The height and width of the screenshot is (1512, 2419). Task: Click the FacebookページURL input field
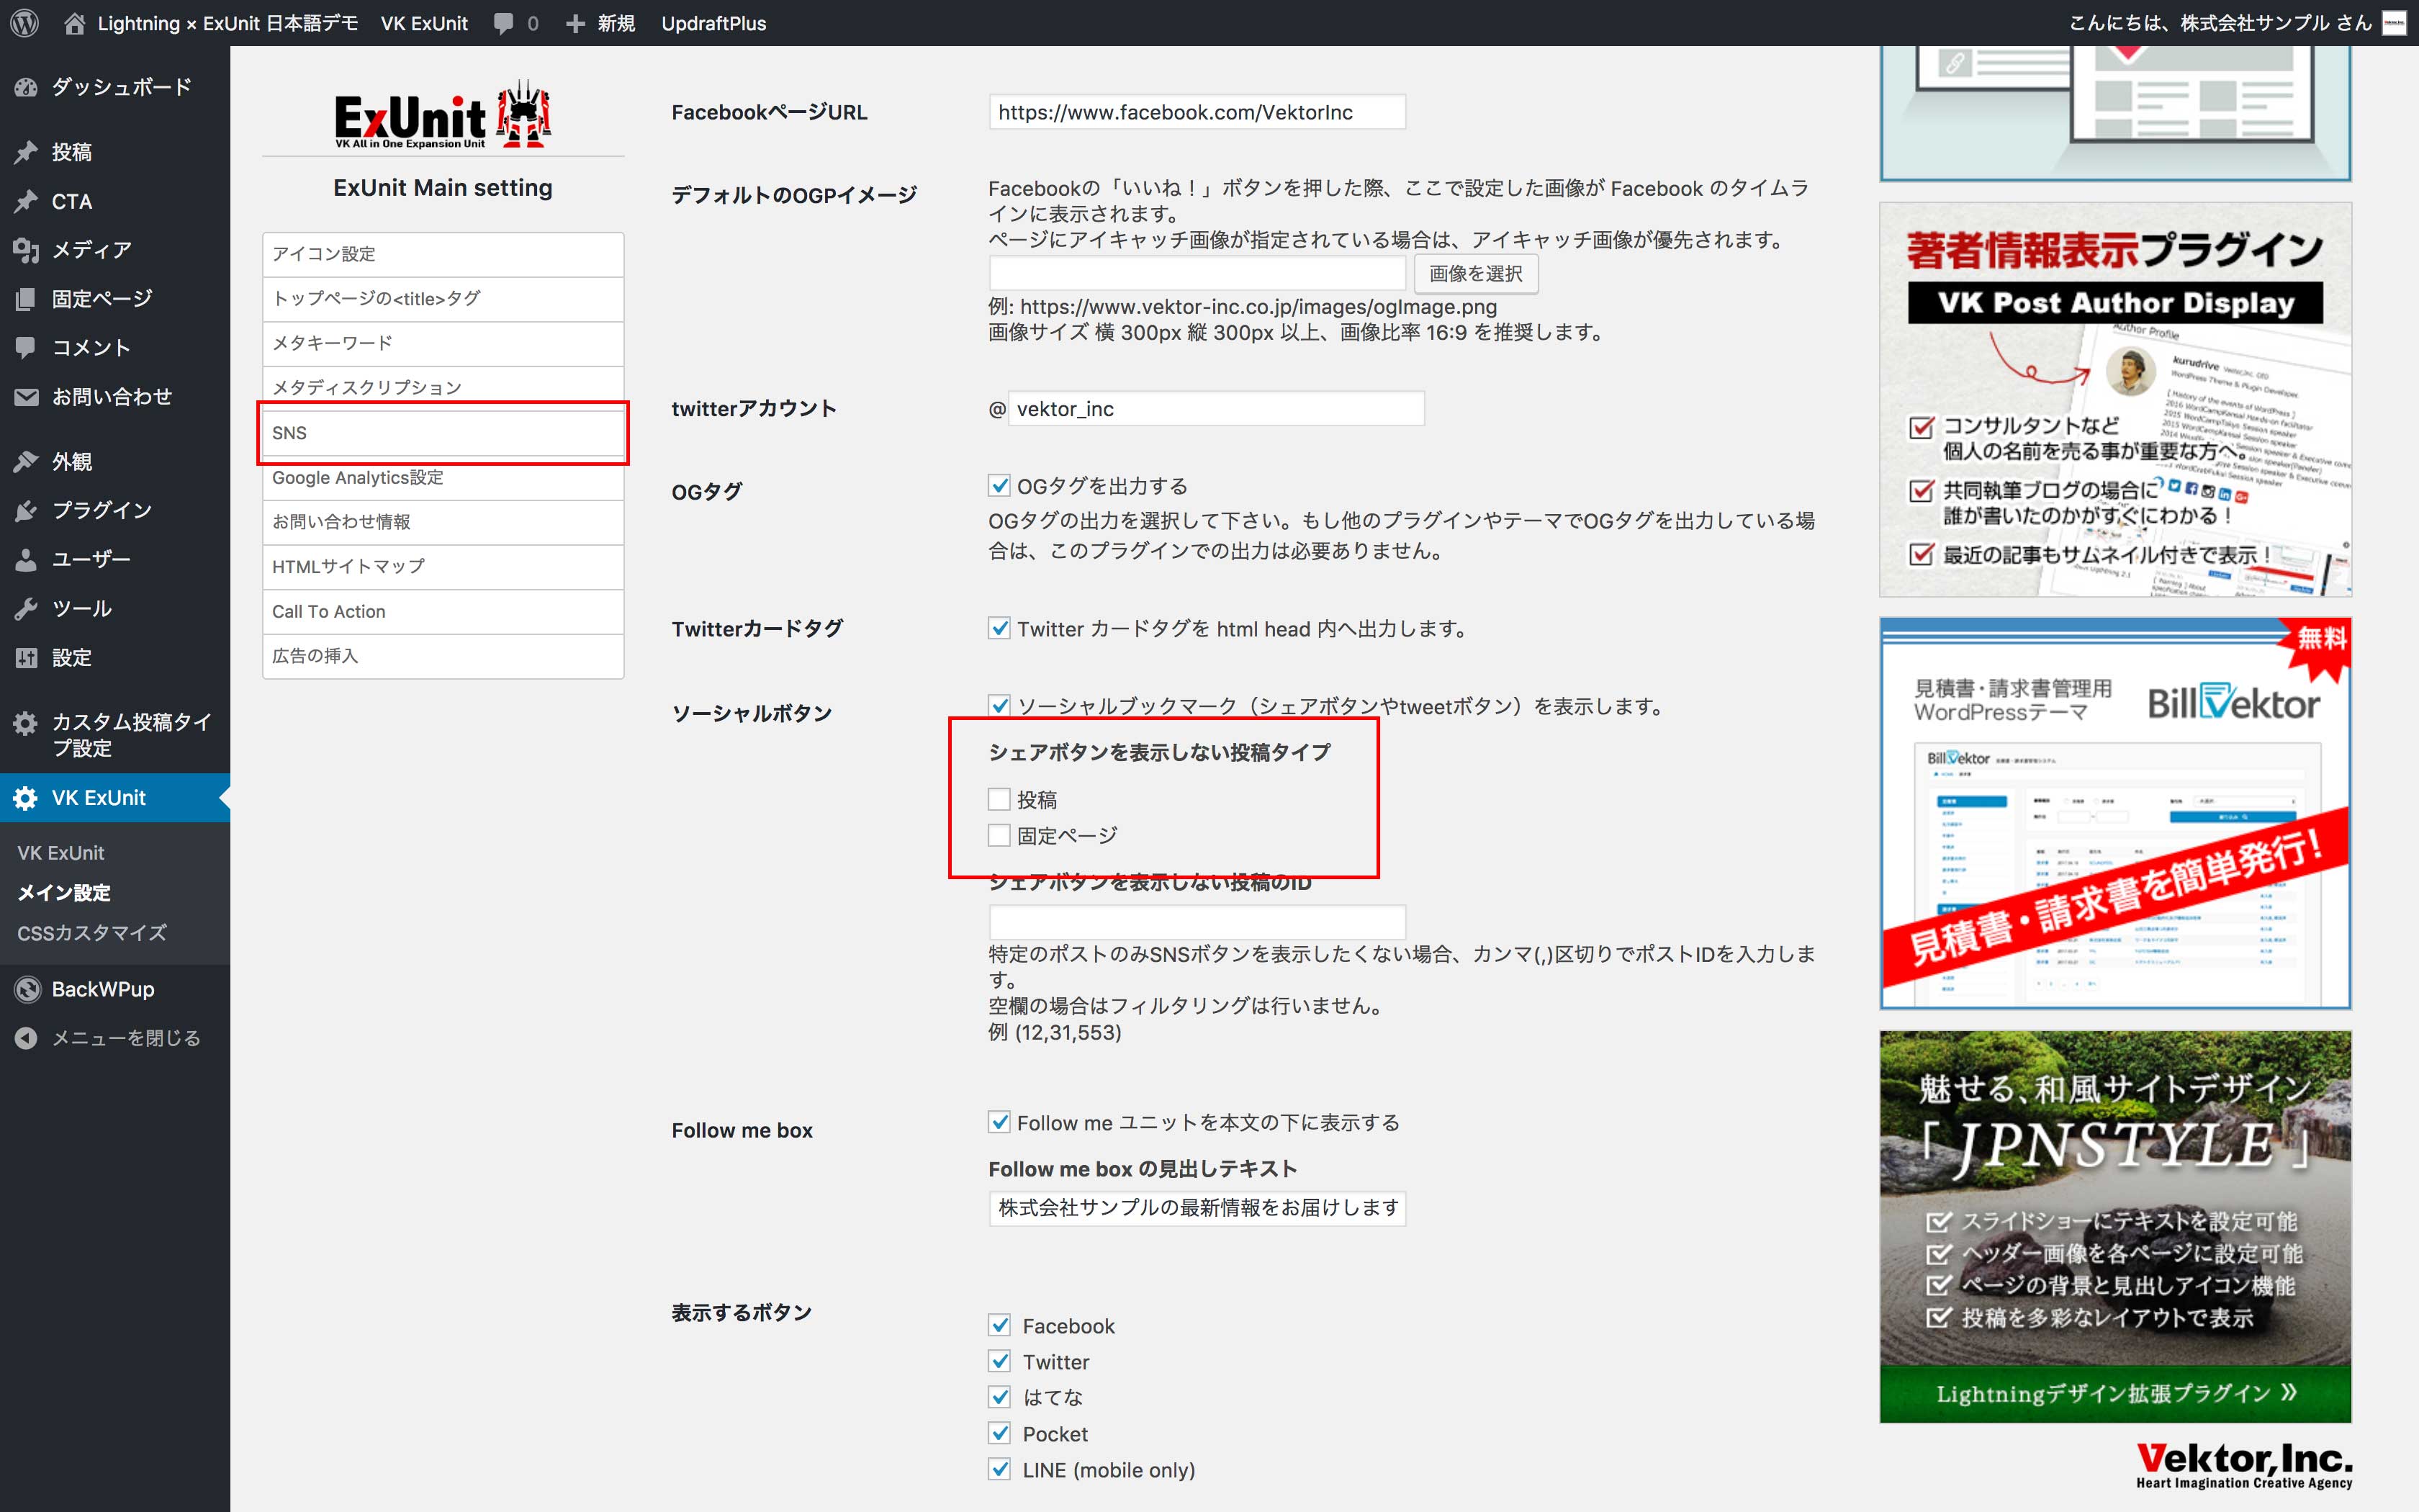1197,112
